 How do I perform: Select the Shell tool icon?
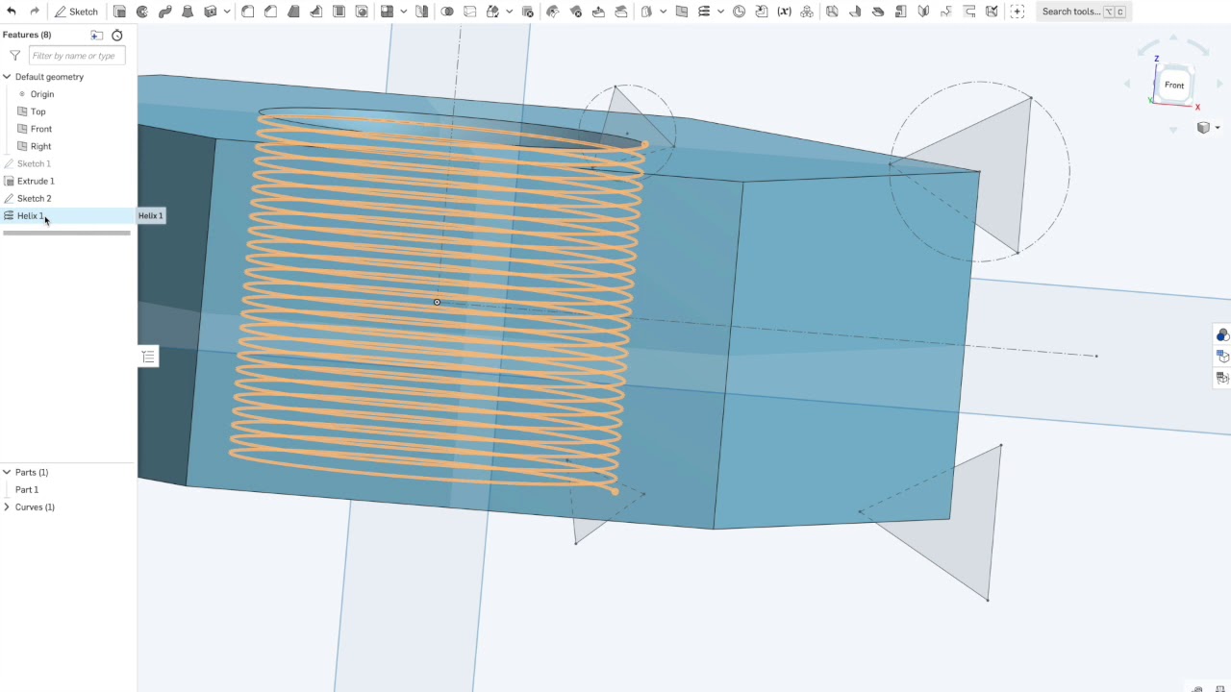(339, 12)
